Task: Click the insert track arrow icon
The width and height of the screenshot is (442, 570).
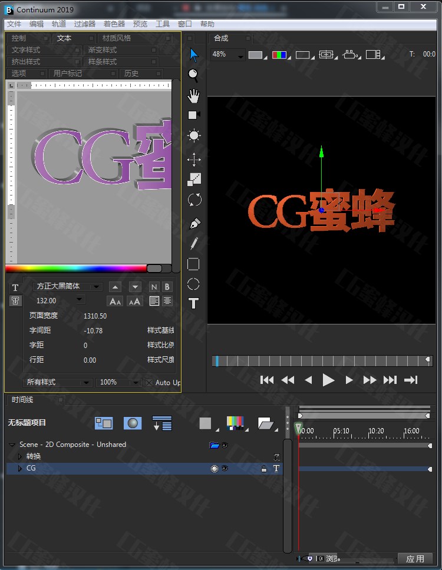Action: [162, 423]
